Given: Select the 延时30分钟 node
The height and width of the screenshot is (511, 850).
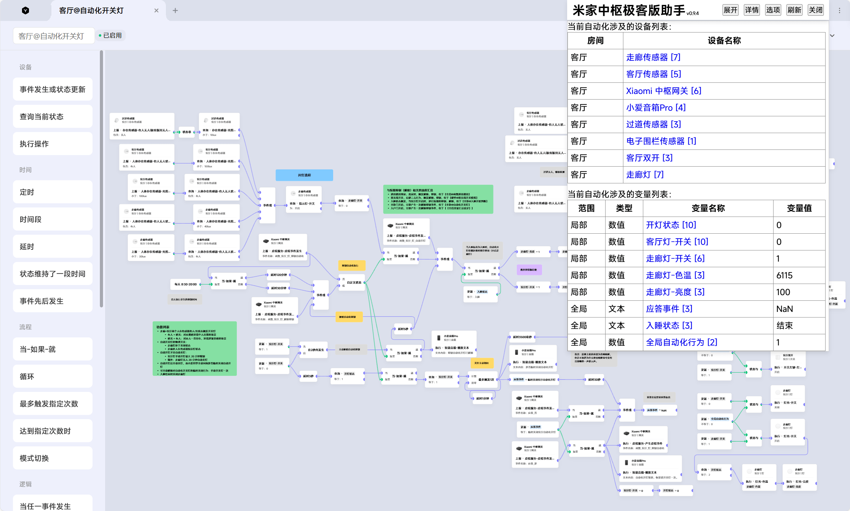Looking at the screenshot, I should pyautogui.click(x=279, y=288).
